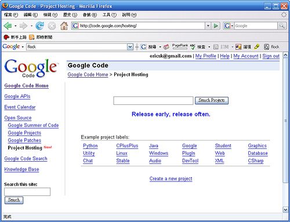
Task: Click the URL address bar
Action: 138,26
